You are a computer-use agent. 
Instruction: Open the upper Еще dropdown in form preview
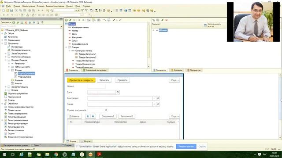174,80
